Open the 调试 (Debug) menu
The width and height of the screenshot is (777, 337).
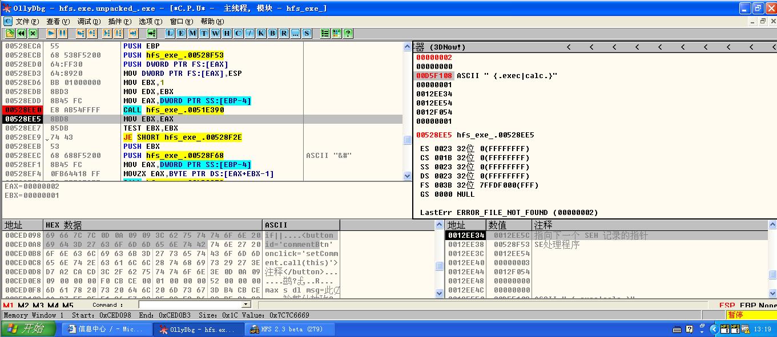pos(88,22)
